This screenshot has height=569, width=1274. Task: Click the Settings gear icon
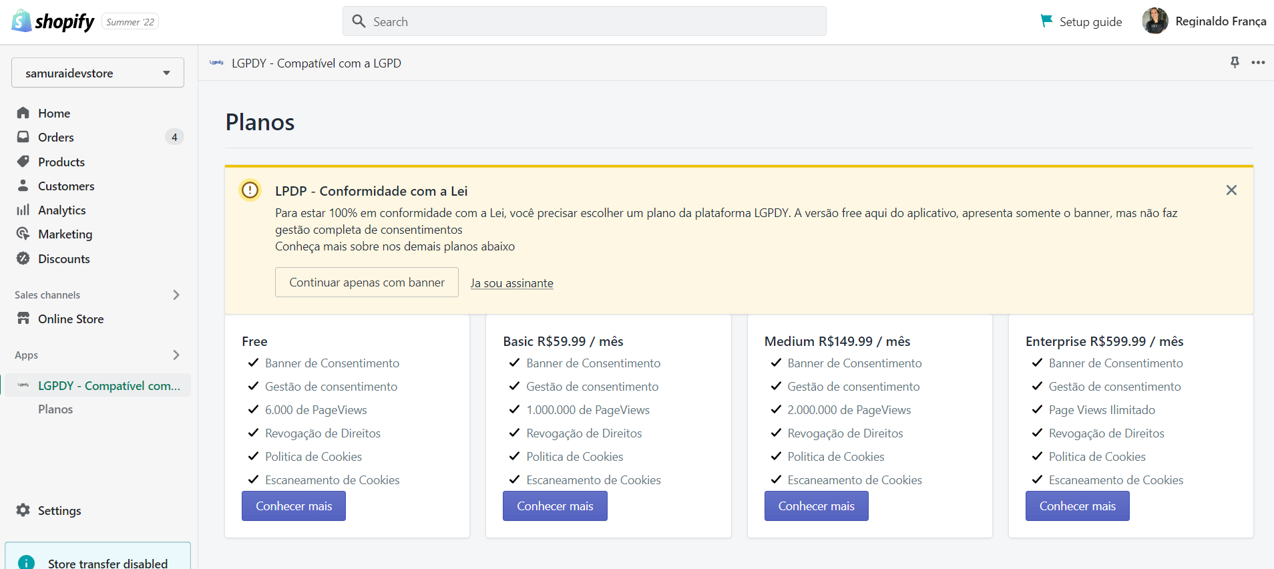[23, 510]
